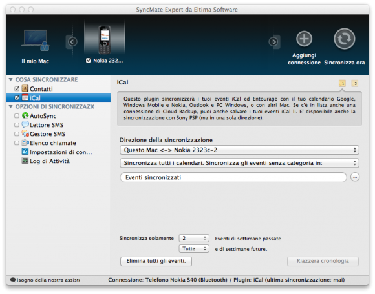Click the Lettore SMS speech bubble icon
Screen dimensions: 375x294
point(25,124)
